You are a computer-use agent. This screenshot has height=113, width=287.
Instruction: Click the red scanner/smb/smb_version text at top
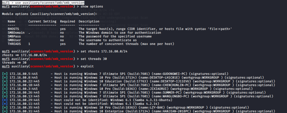[52, 6]
